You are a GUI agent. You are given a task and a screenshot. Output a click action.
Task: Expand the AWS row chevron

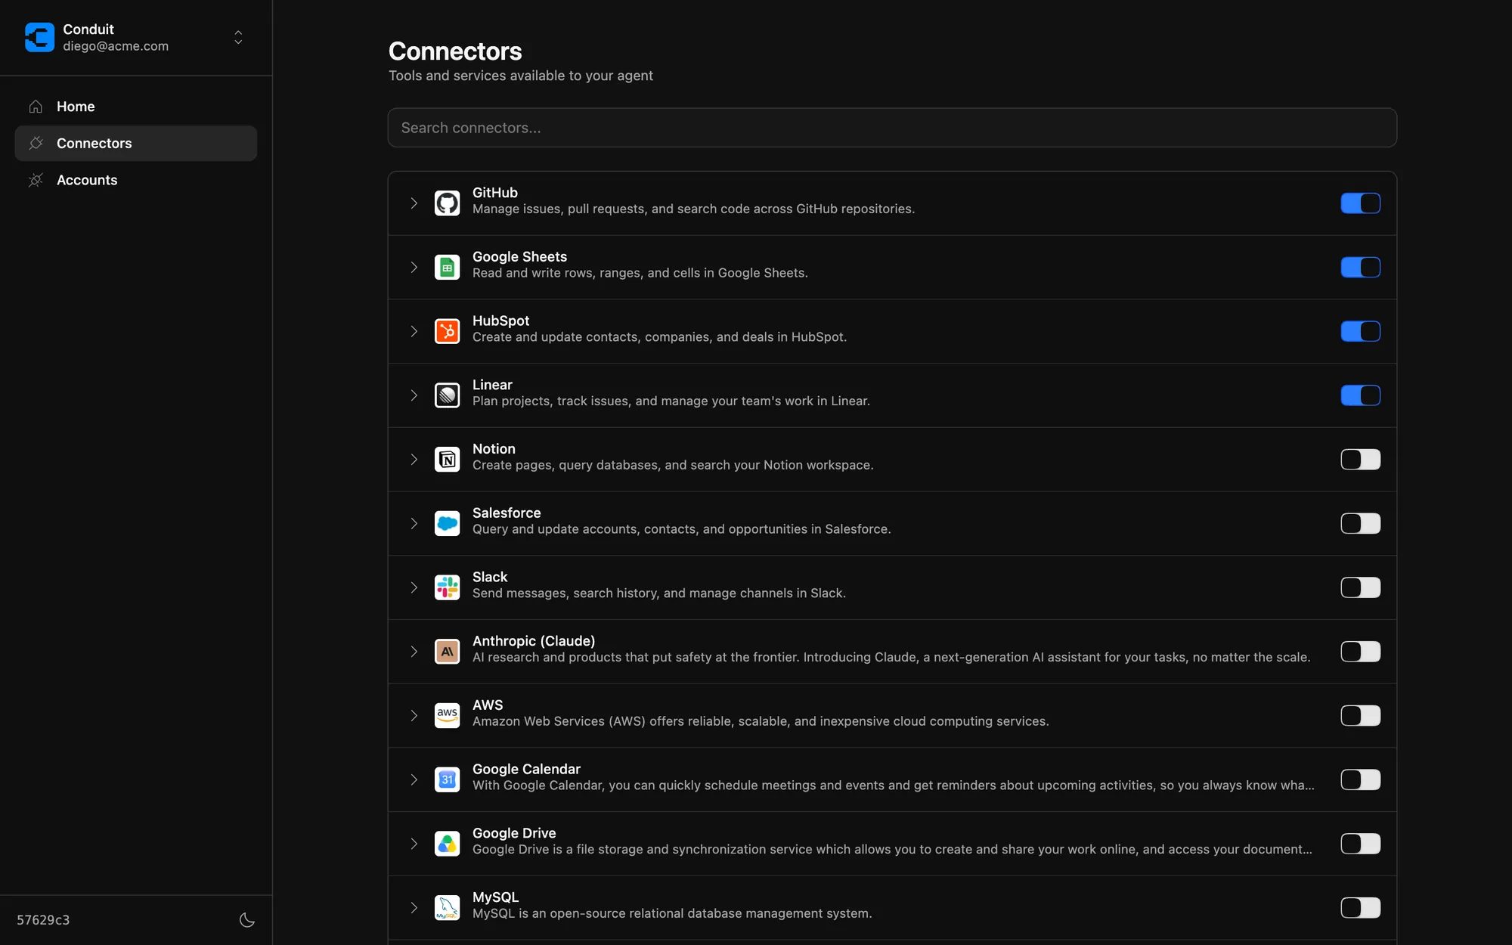pyautogui.click(x=414, y=715)
